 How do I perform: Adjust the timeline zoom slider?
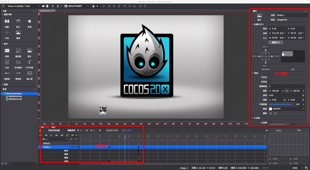click(x=130, y=131)
